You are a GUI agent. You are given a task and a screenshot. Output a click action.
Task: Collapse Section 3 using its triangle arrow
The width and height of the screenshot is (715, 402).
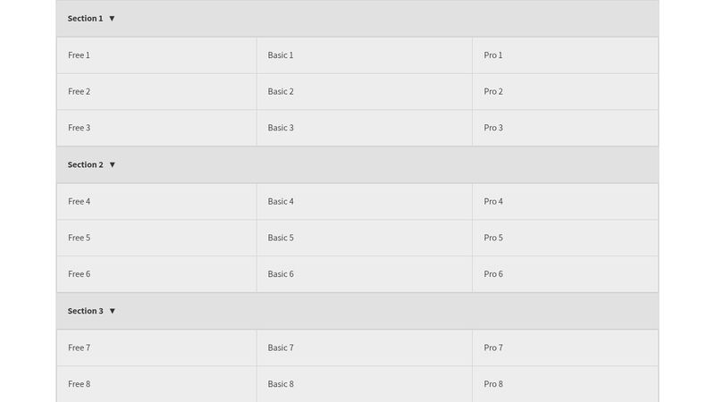(x=112, y=311)
